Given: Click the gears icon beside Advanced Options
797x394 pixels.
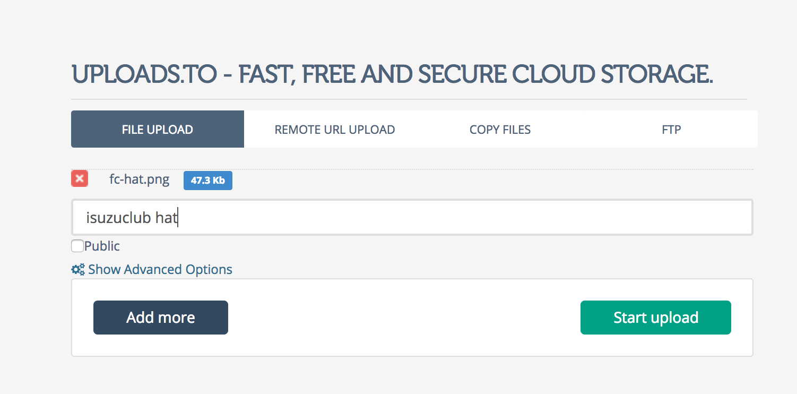Looking at the screenshot, I should (x=78, y=270).
